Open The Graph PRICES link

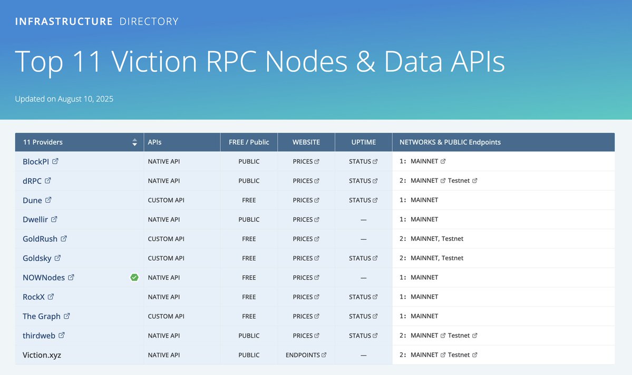tap(306, 316)
